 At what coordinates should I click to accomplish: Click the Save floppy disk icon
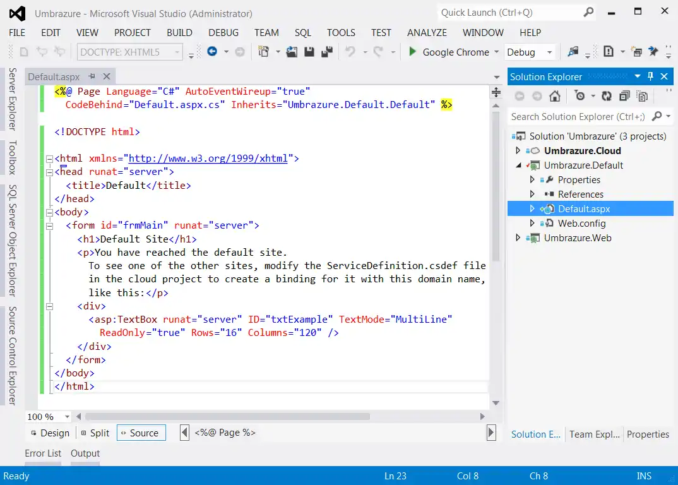click(309, 52)
